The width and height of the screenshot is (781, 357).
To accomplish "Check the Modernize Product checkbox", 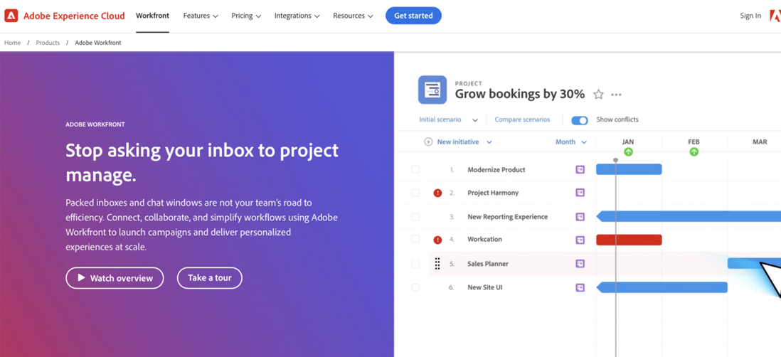I will 415,170.
